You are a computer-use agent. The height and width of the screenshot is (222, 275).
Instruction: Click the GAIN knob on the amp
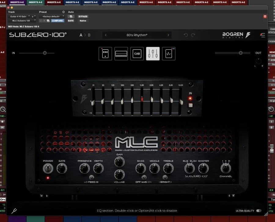click(119, 162)
